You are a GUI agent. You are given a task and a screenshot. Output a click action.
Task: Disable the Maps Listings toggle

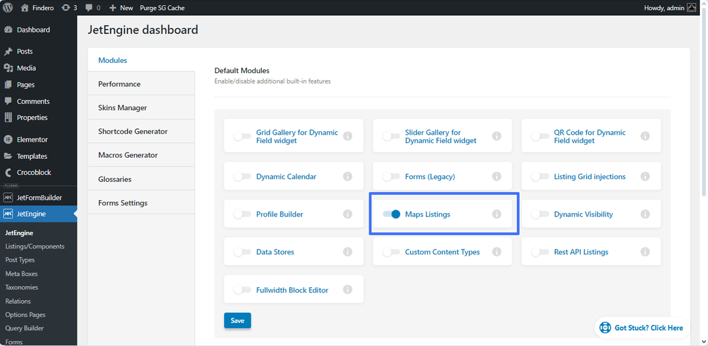click(x=391, y=214)
